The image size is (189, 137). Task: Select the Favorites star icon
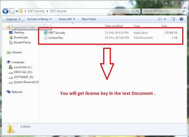click(x=8, y=27)
